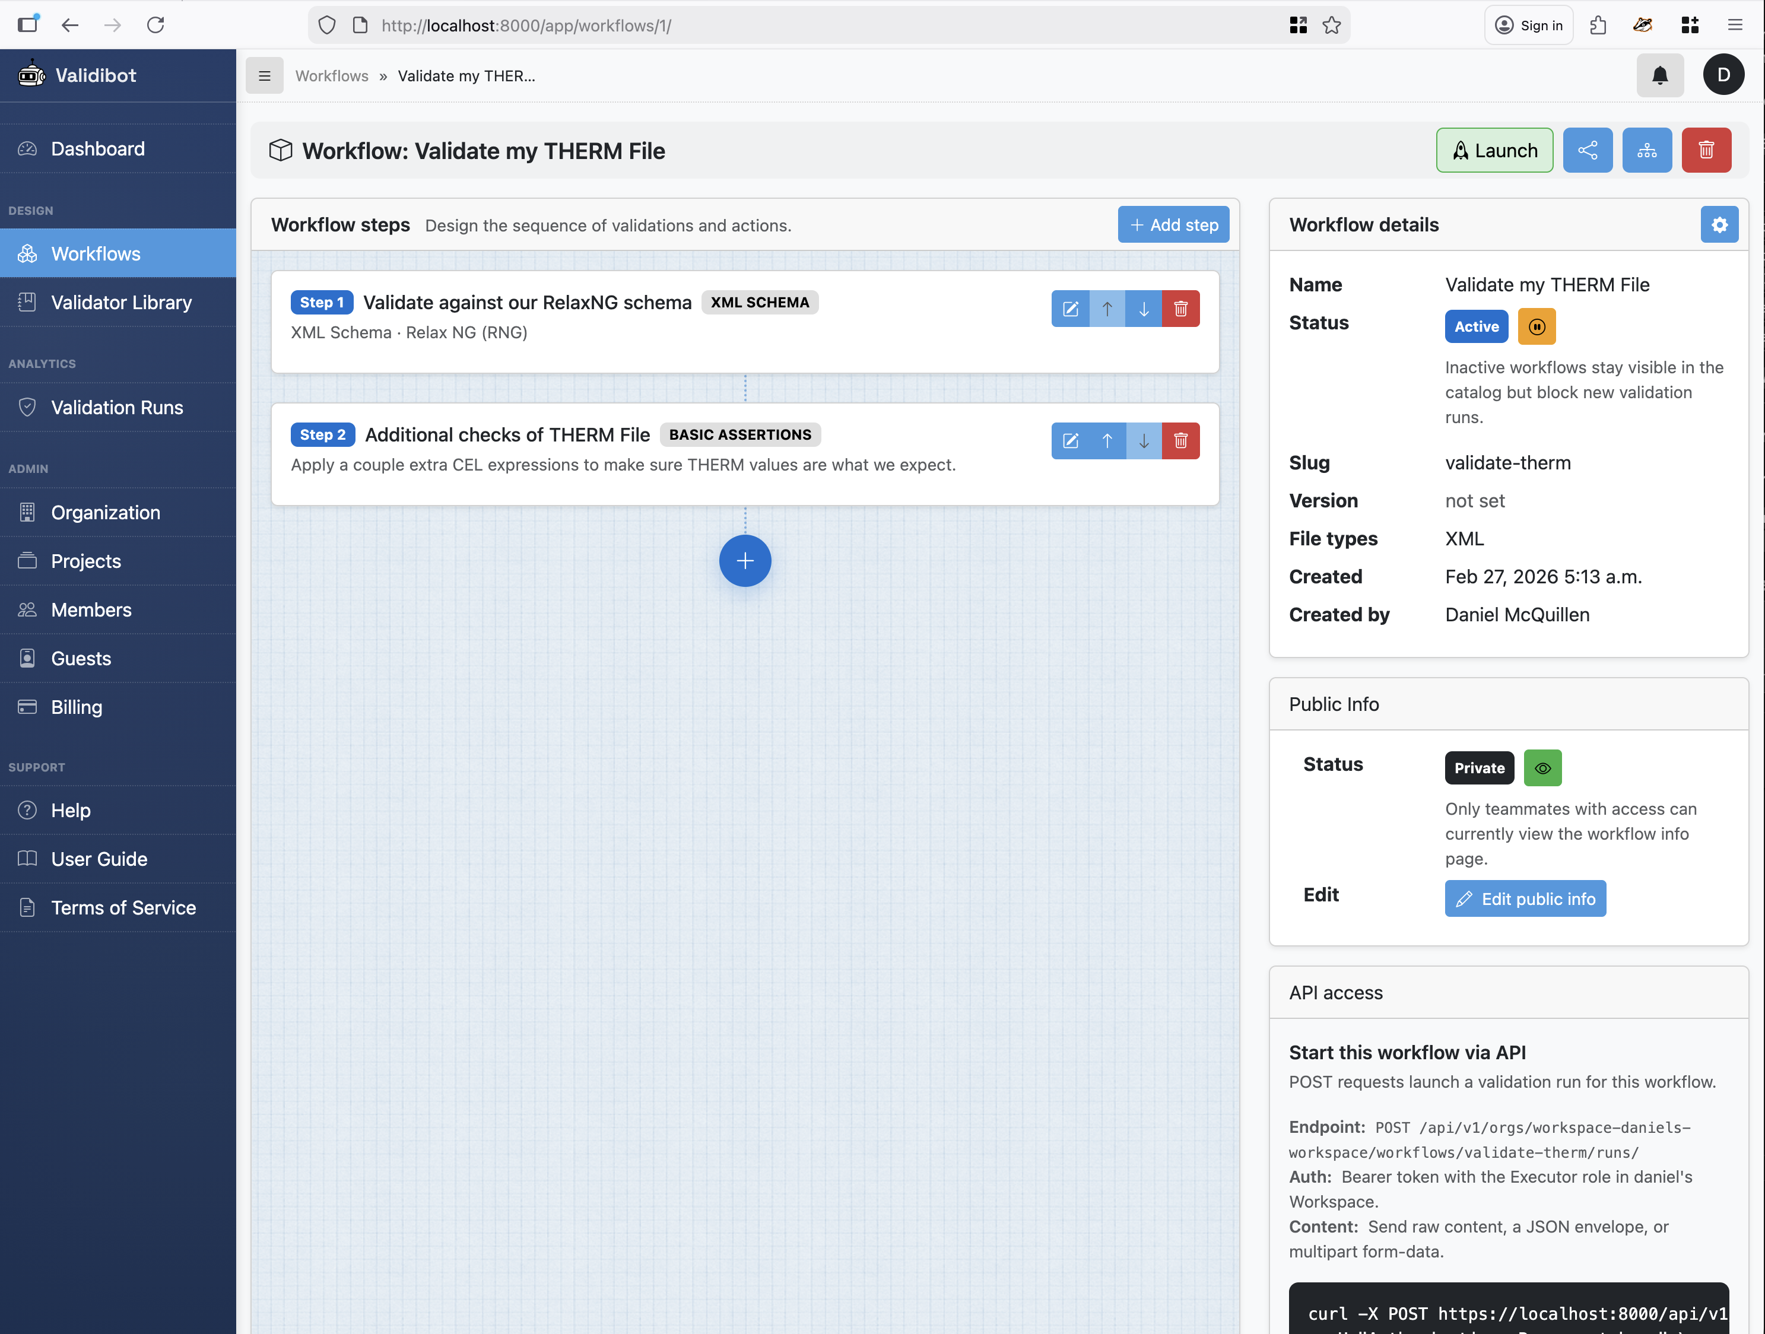Open workflow sharing via the share icon
The height and width of the screenshot is (1334, 1765).
(1587, 150)
